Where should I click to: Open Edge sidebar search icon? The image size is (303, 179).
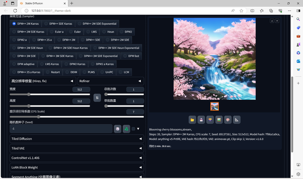(x=298, y=19)
